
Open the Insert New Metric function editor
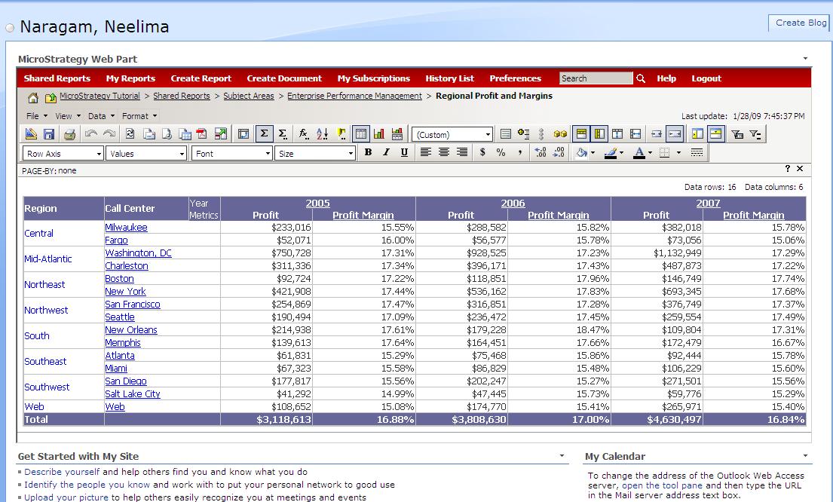[x=304, y=133]
